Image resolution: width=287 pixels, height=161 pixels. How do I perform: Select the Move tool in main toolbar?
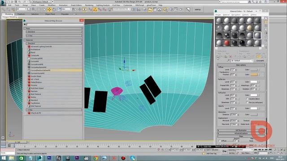(49, 9)
